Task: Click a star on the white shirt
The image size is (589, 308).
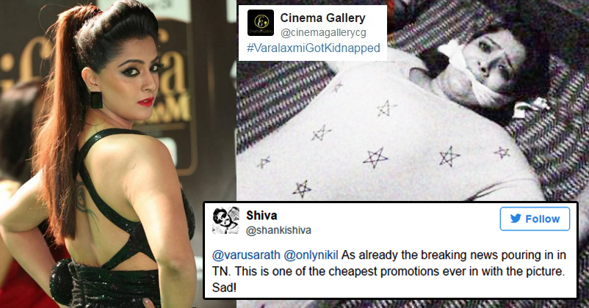Action: (x=375, y=158)
